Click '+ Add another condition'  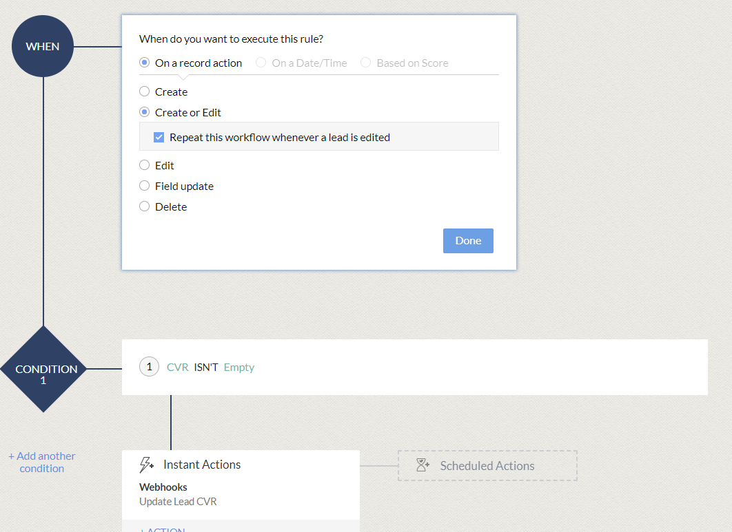[41, 462]
